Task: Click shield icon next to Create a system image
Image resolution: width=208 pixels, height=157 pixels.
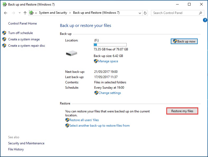Action: point(4,39)
